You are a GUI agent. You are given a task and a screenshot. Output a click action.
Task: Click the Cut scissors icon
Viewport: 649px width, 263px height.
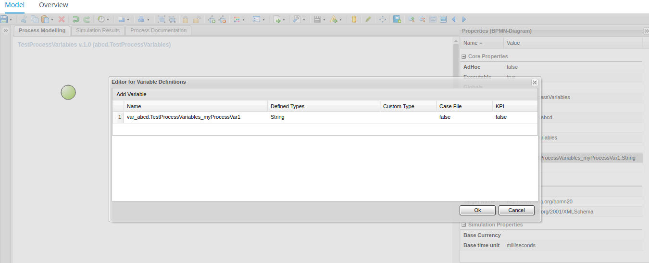(x=24, y=19)
